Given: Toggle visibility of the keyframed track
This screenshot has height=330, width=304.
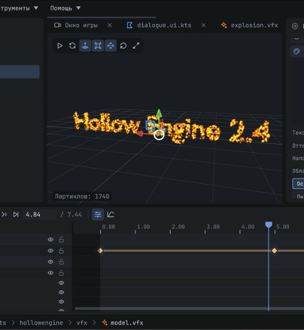Looking at the screenshot, I should click(x=50, y=251).
